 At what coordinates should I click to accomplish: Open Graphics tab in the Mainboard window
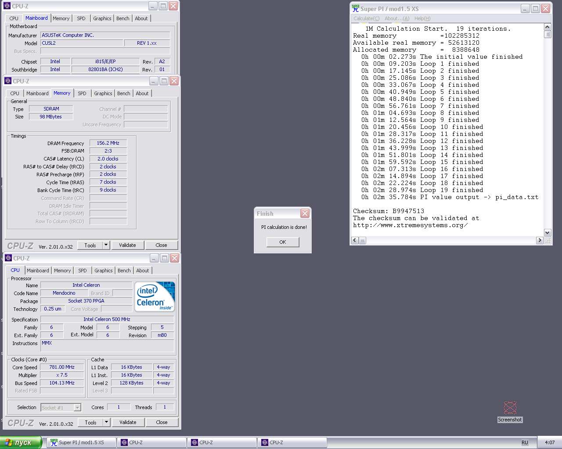point(102,18)
